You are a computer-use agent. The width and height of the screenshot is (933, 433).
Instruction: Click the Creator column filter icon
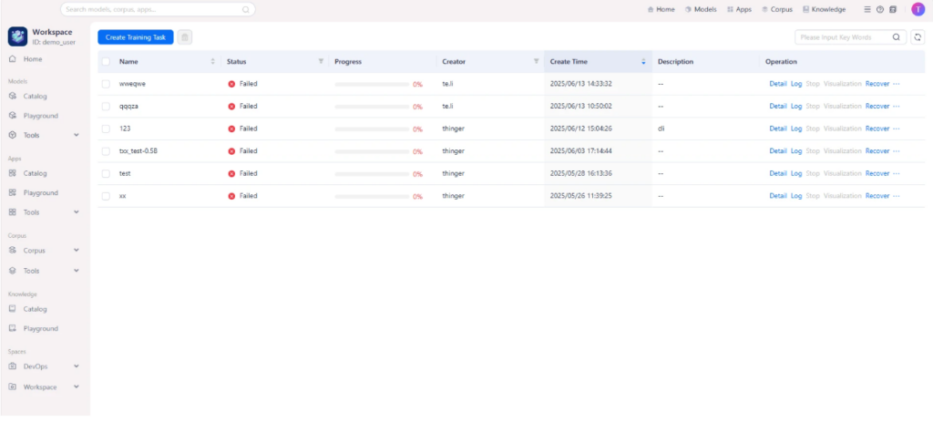(536, 62)
